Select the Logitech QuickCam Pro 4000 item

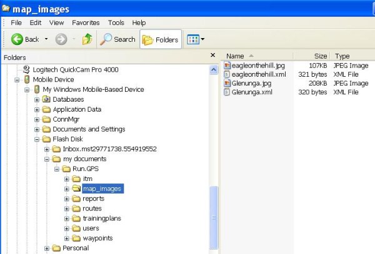(75, 70)
